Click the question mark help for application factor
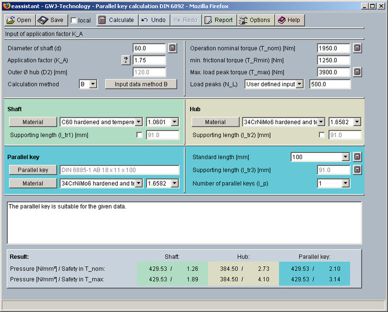 point(126,60)
